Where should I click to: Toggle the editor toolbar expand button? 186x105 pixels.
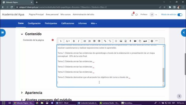61,41
